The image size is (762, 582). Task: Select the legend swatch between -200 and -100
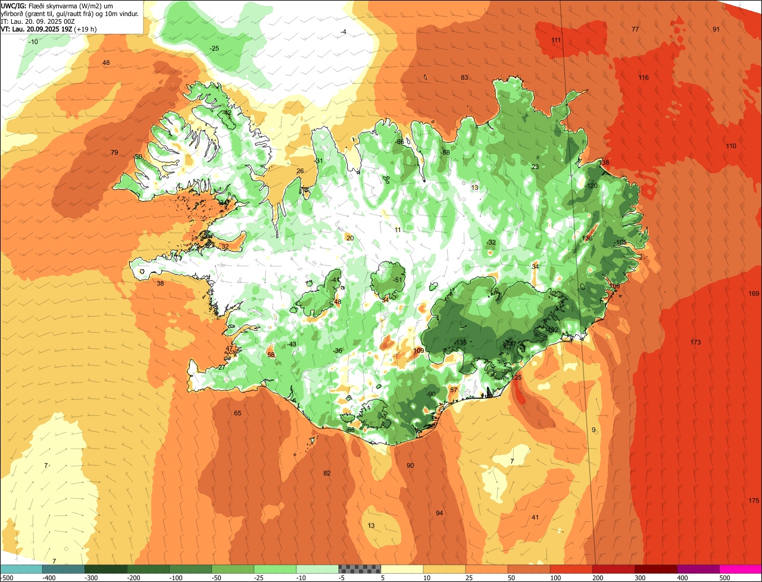tap(148, 569)
